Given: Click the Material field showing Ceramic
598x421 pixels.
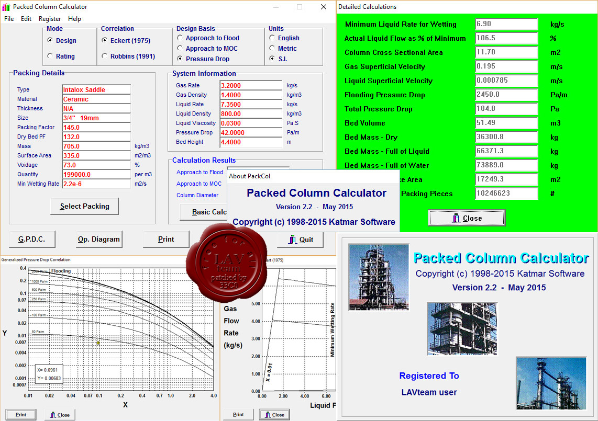Looking at the screenshot, I should pos(96,99).
